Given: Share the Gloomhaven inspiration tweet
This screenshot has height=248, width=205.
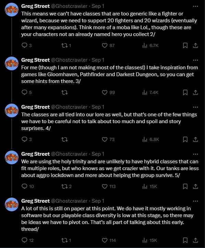Looking at the screenshot, I should (x=195, y=92).
